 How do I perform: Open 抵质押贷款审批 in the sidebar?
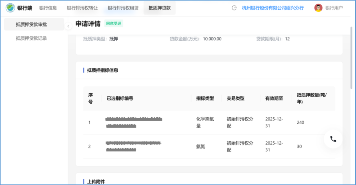(34, 24)
